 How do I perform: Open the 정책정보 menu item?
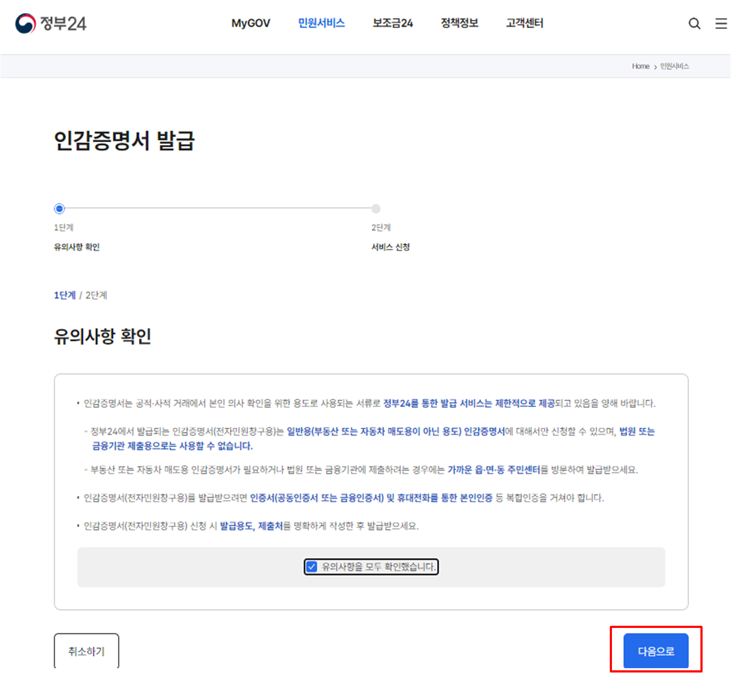[x=459, y=23]
